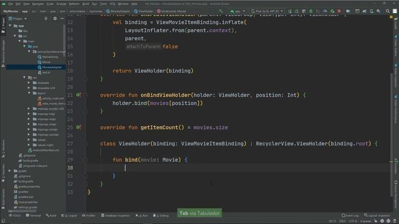Click the project panel collapse-all icon
The image size is (399, 224).
tap(46, 19)
